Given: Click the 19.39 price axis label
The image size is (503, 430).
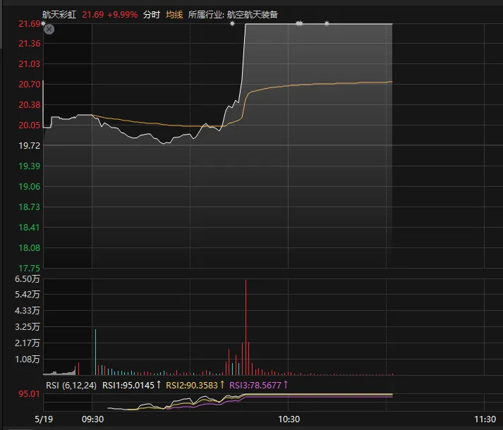Looking at the screenshot, I should (x=30, y=166).
